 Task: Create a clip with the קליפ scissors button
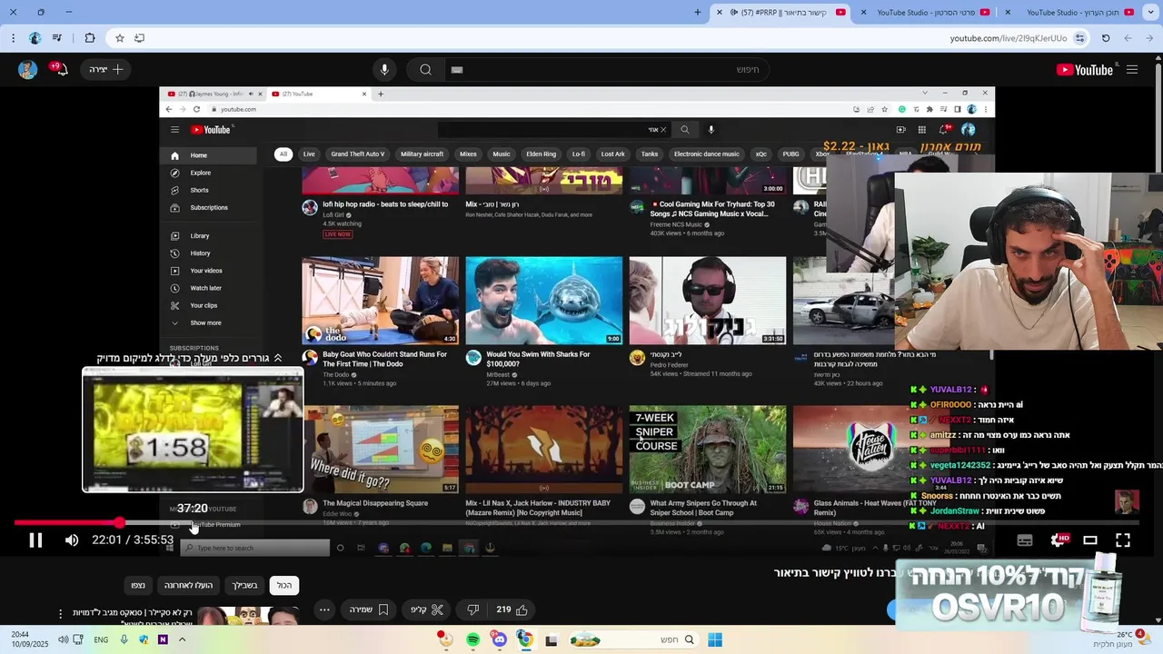coord(427,610)
